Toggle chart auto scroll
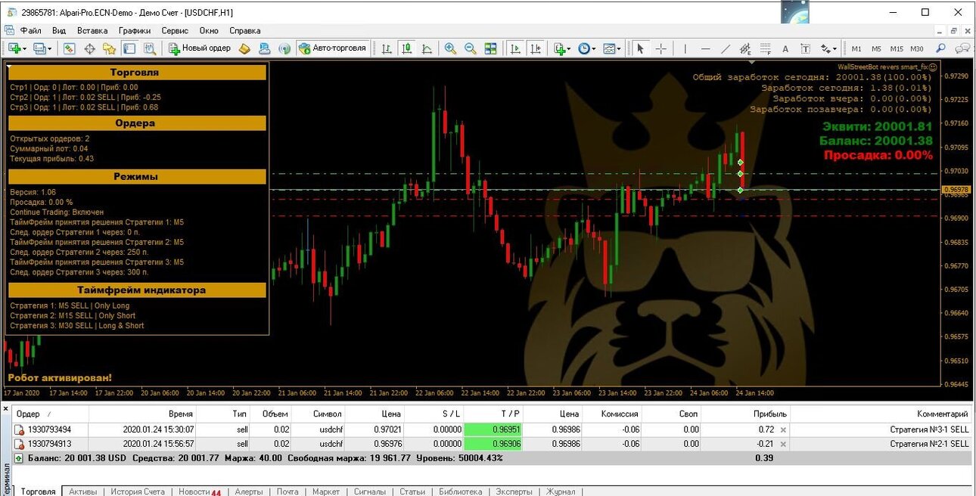 516,48
